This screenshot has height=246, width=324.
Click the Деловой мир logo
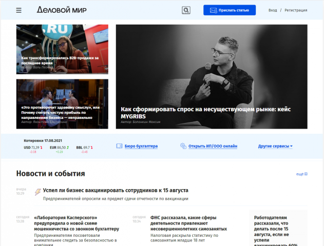point(62,10)
